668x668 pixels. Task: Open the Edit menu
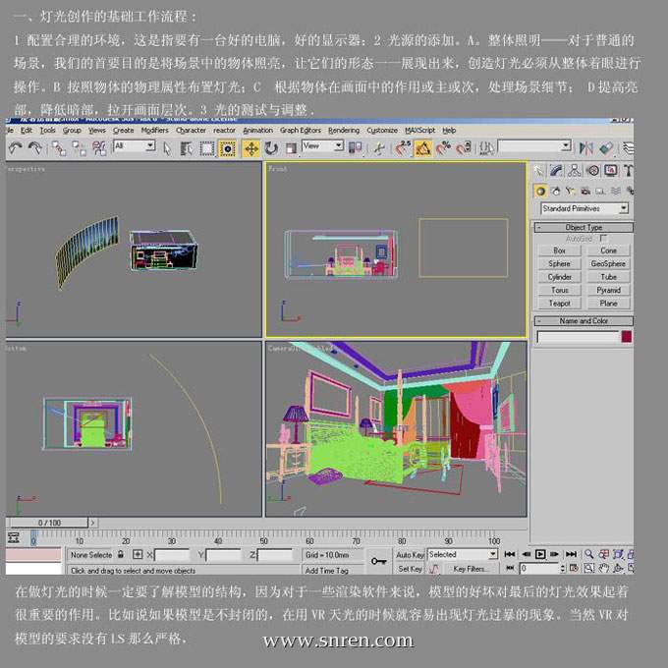pyautogui.click(x=27, y=131)
